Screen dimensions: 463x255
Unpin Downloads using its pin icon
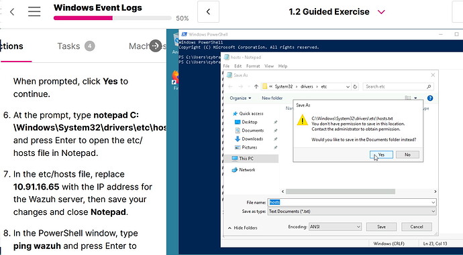(x=275, y=139)
